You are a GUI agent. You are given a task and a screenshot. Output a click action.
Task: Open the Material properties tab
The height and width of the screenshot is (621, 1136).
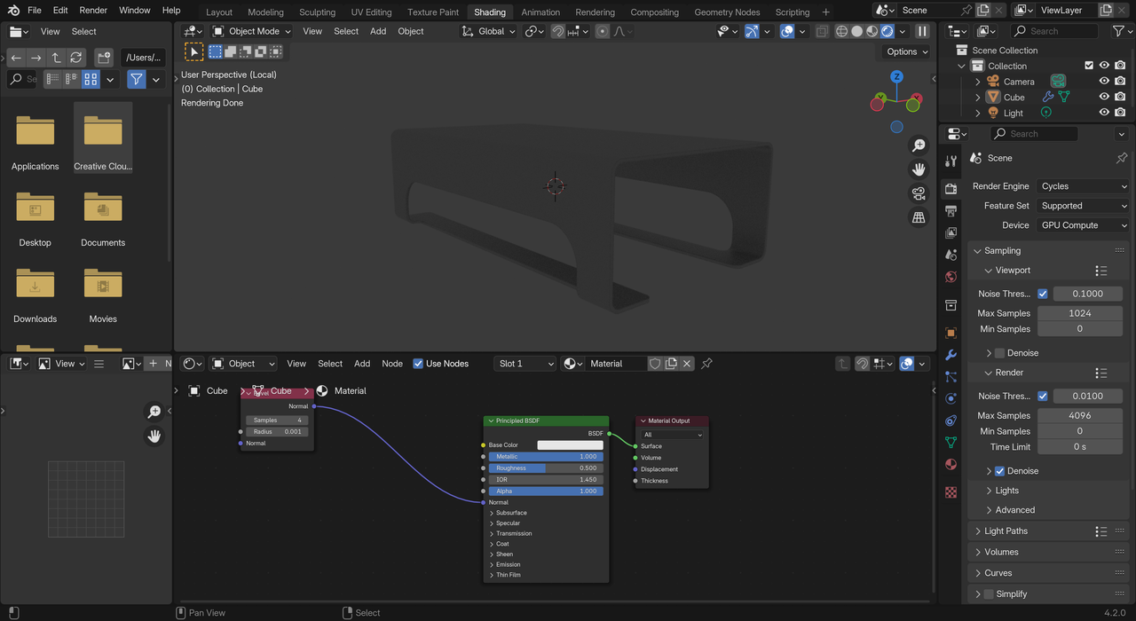[x=951, y=464]
